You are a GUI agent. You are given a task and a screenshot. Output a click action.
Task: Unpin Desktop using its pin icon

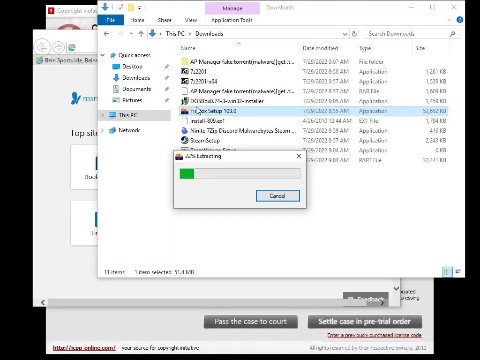point(166,67)
